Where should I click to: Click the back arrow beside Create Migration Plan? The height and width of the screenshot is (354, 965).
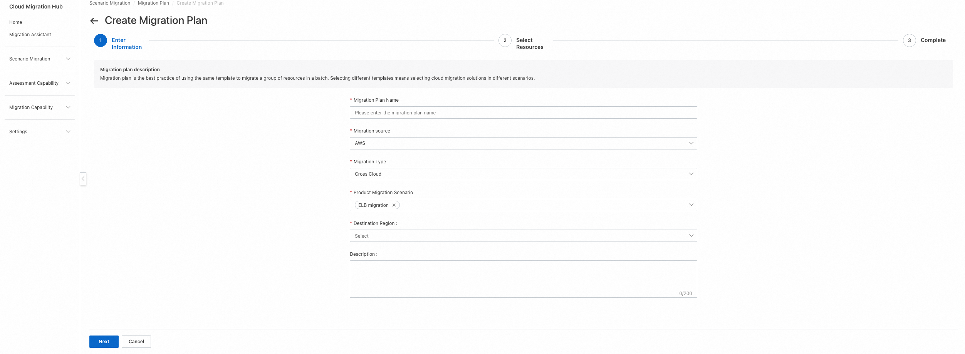(x=94, y=21)
